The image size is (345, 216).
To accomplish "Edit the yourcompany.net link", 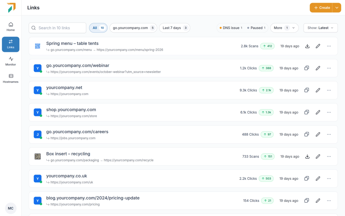I will [x=318, y=90].
